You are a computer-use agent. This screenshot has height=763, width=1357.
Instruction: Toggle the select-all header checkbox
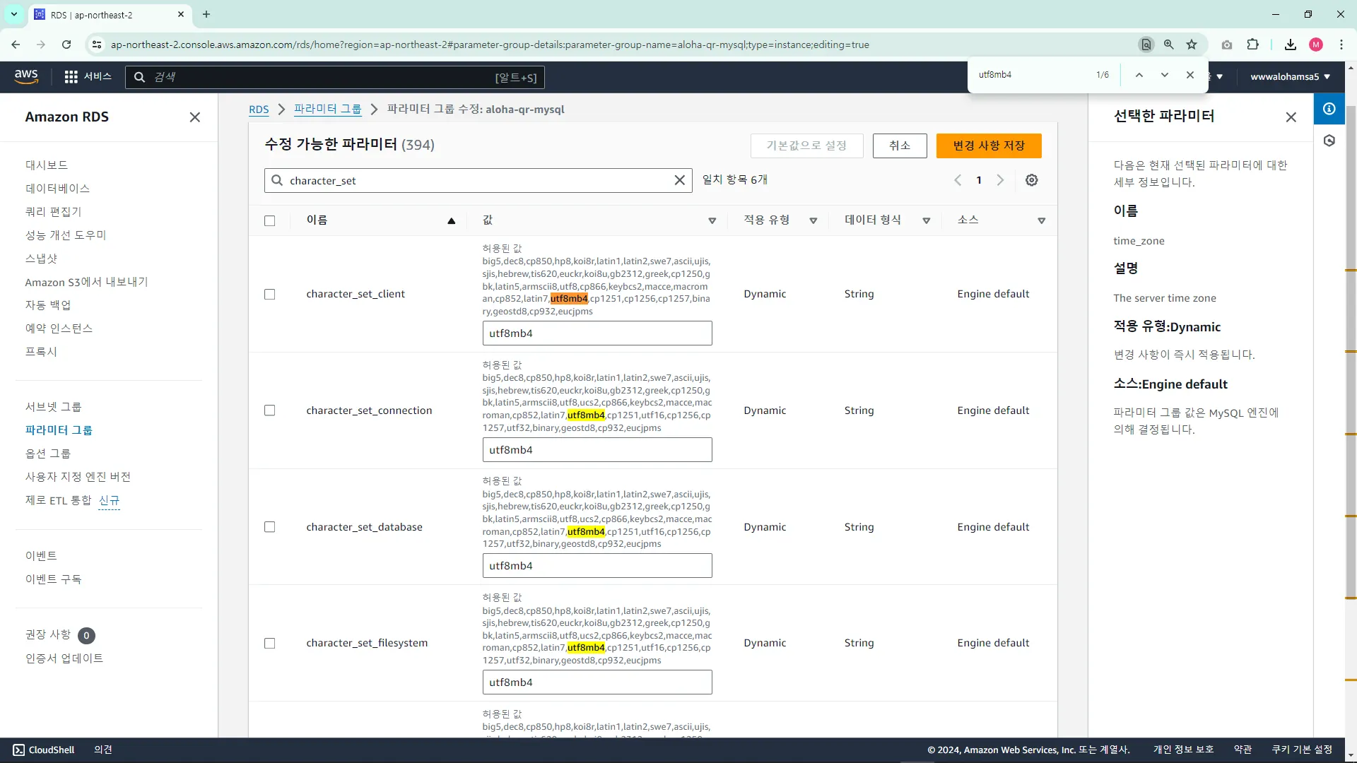[x=269, y=220]
